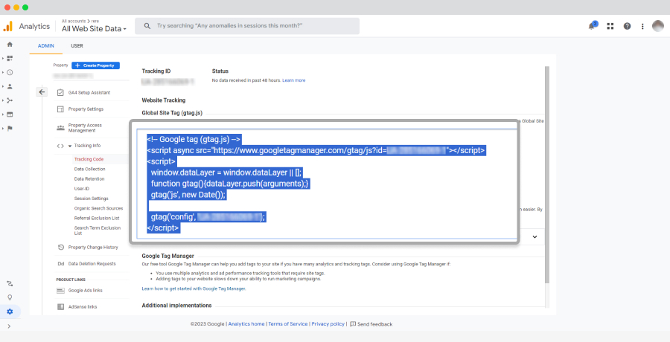Open Terms of Service footer link
The height and width of the screenshot is (342, 670).
point(288,324)
